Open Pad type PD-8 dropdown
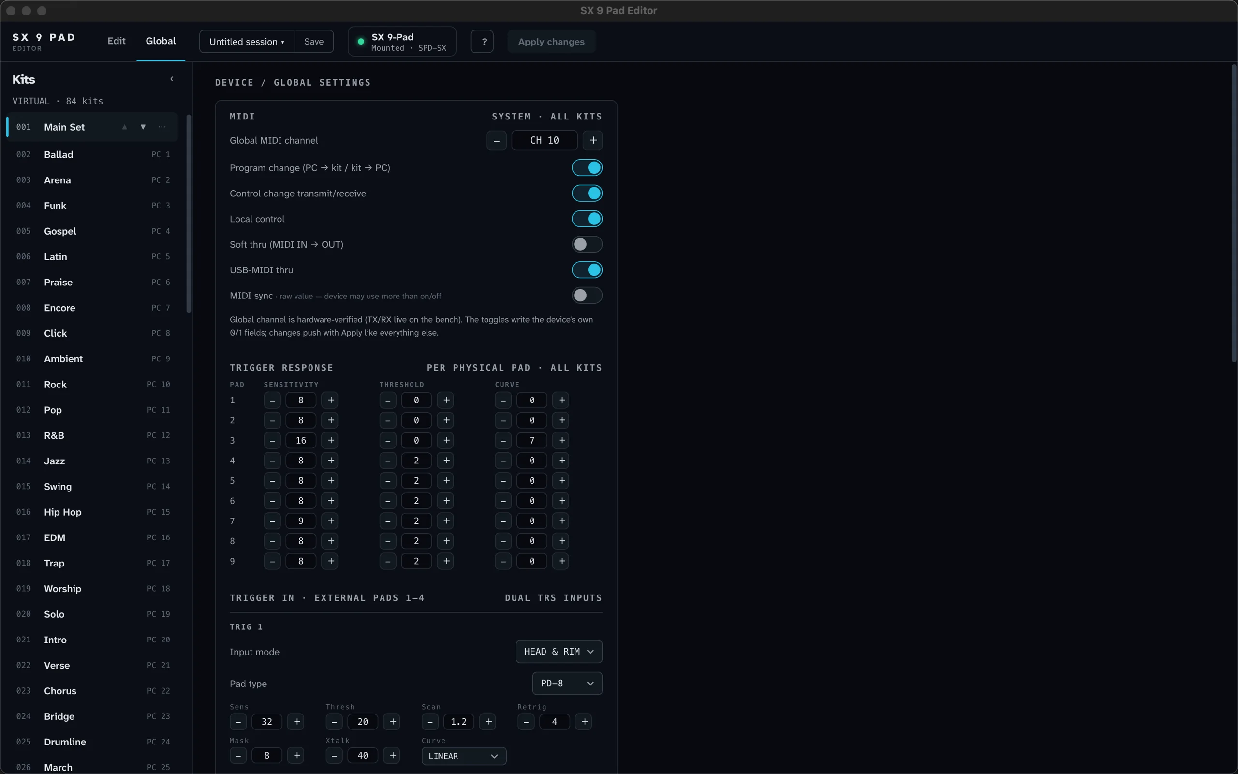The width and height of the screenshot is (1238, 774). 567,684
